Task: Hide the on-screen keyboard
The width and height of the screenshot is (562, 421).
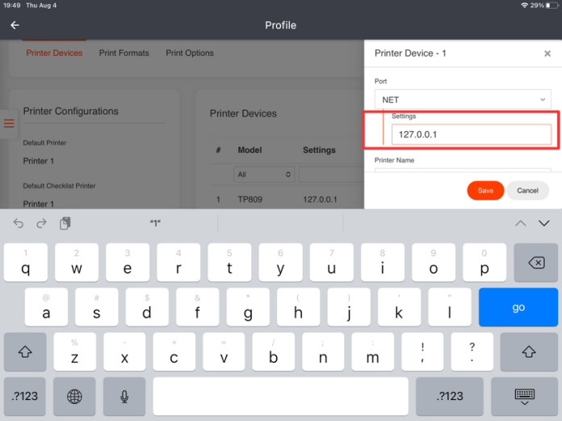Action: [x=524, y=396]
